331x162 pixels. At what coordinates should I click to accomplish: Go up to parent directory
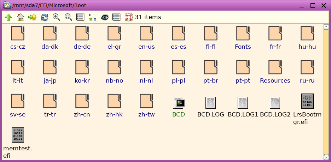point(8,17)
